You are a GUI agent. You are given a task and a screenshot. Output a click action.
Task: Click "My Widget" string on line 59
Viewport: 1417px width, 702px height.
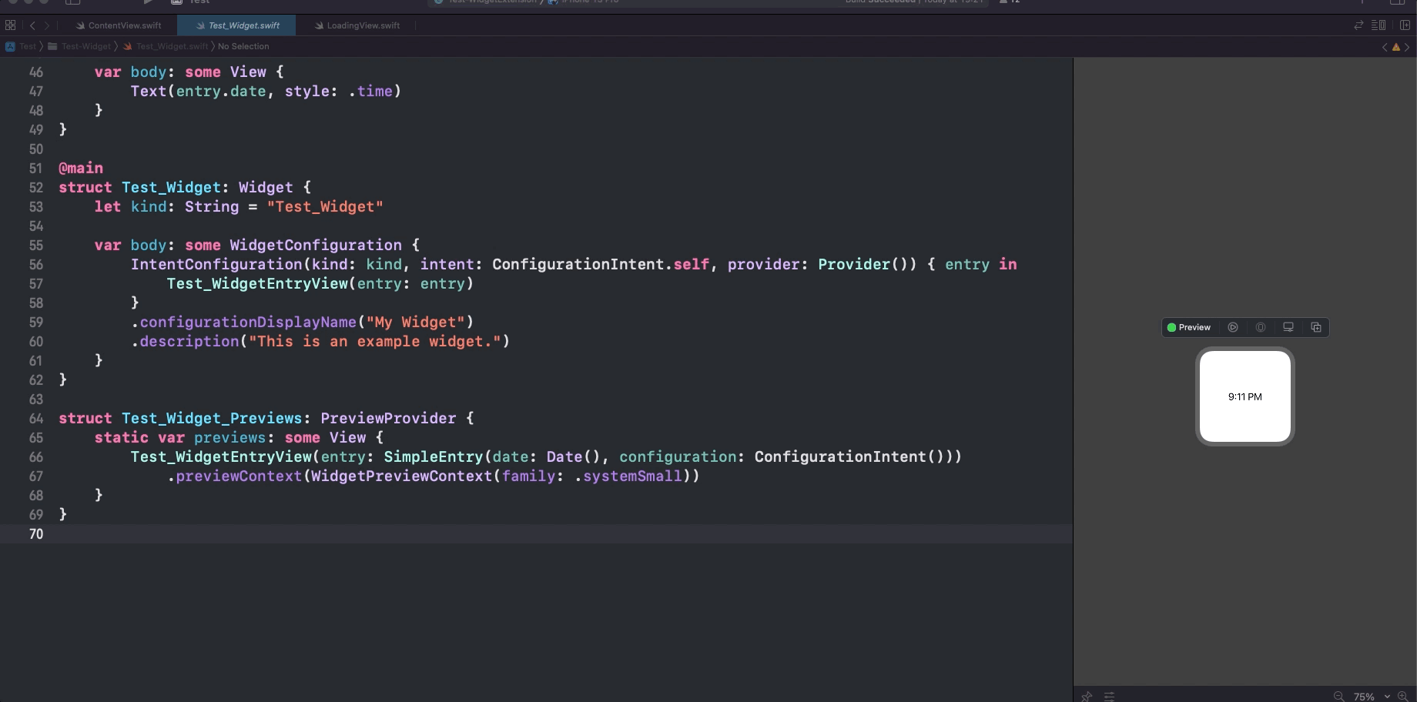click(x=416, y=322)
